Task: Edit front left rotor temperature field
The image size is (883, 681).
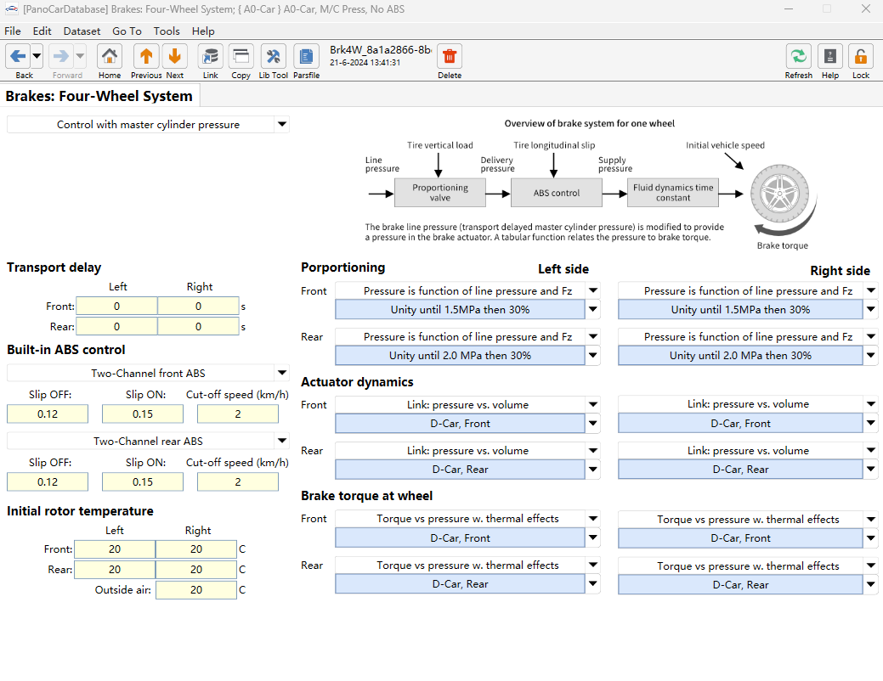Action: [x=115, y=549]
